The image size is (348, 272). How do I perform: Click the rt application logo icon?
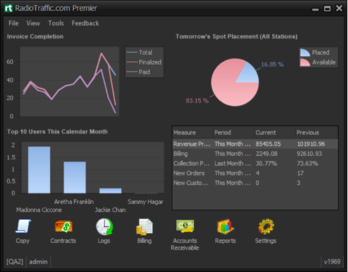pos(8,8)
